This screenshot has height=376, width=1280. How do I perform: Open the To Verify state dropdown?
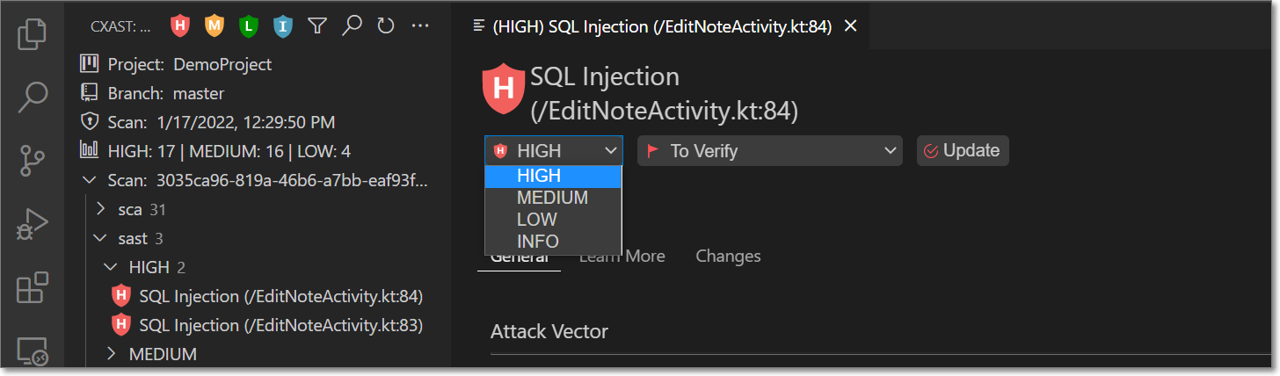coord(770,151)
